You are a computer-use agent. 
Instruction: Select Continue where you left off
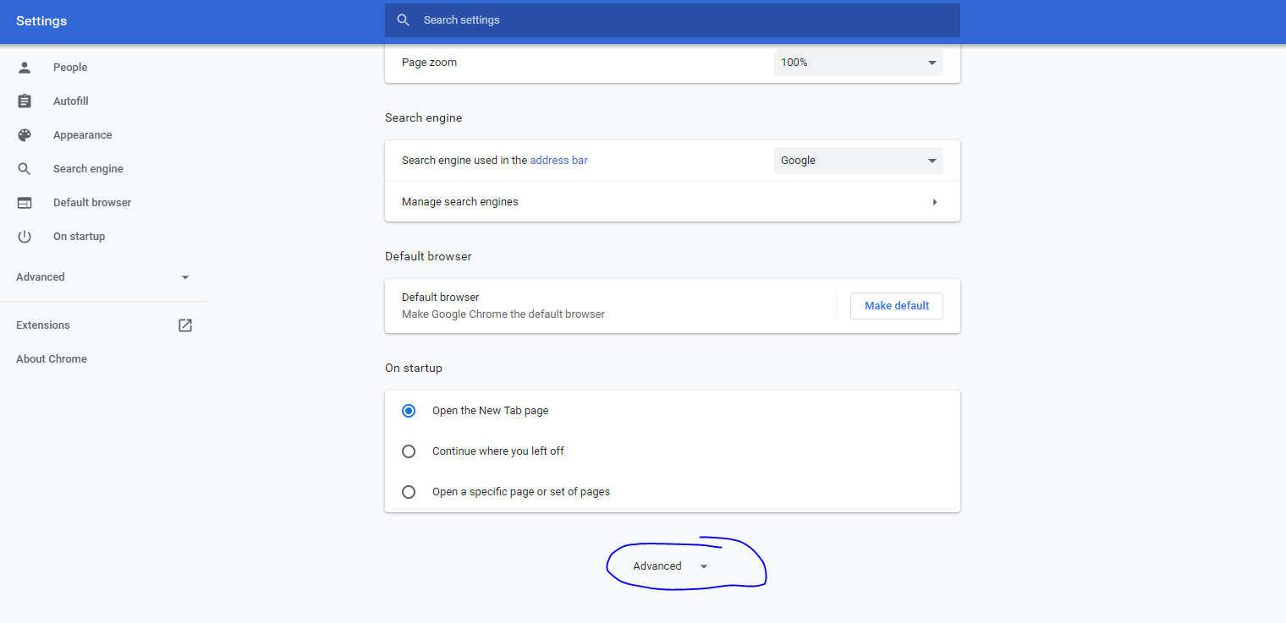[x=409, y=451]
